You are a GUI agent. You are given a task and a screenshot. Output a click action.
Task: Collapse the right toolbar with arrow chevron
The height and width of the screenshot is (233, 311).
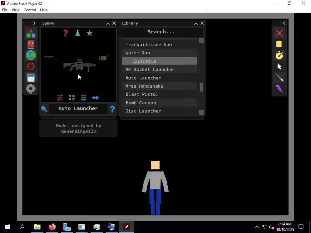click(284, 23)
